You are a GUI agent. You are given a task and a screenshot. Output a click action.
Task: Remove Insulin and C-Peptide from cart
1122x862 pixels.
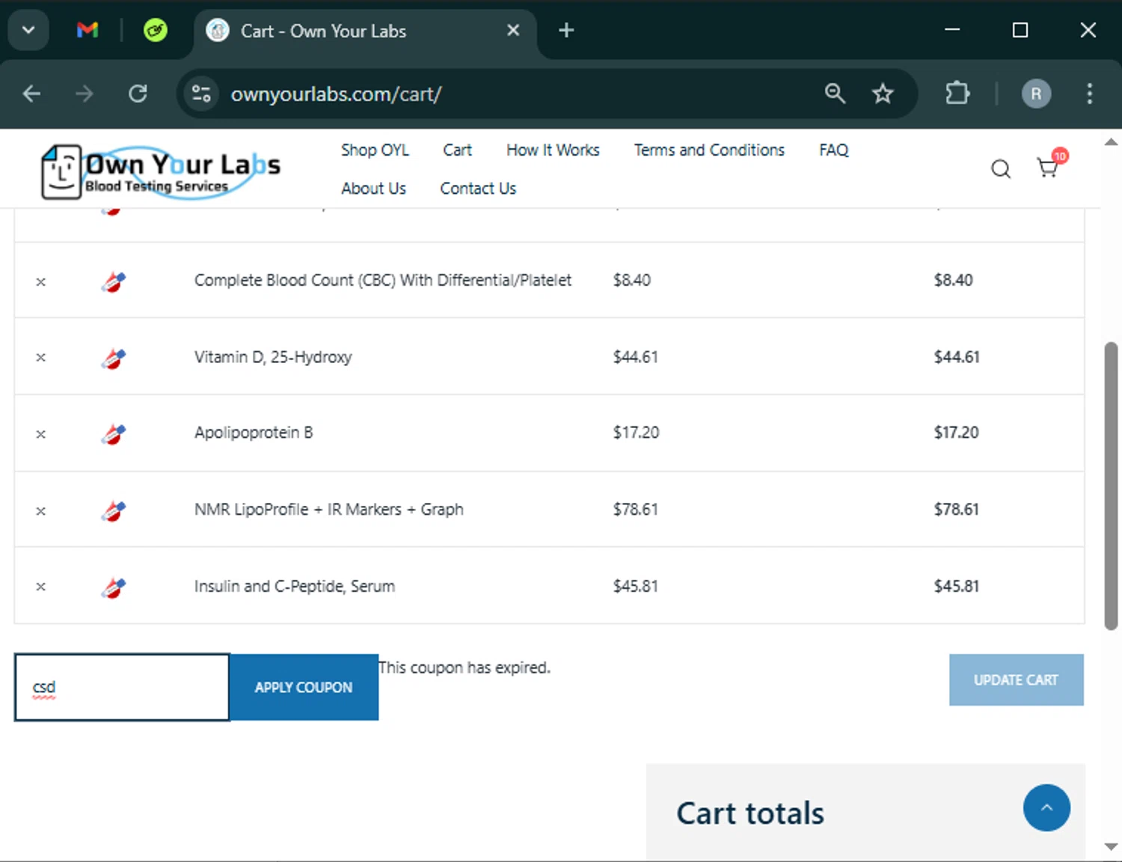tap(41, 587)
